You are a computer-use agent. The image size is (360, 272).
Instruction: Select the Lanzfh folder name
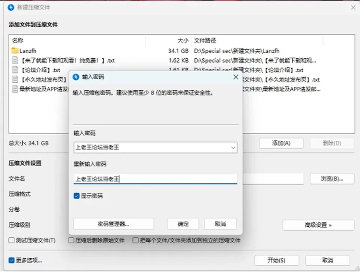28,51
